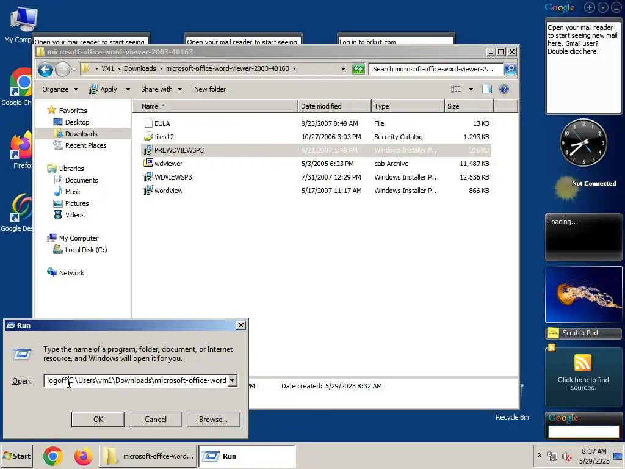Viewport: 625px width, 469px height.
Task: Click the search magnifier icon
Action: tap(510, 69)
